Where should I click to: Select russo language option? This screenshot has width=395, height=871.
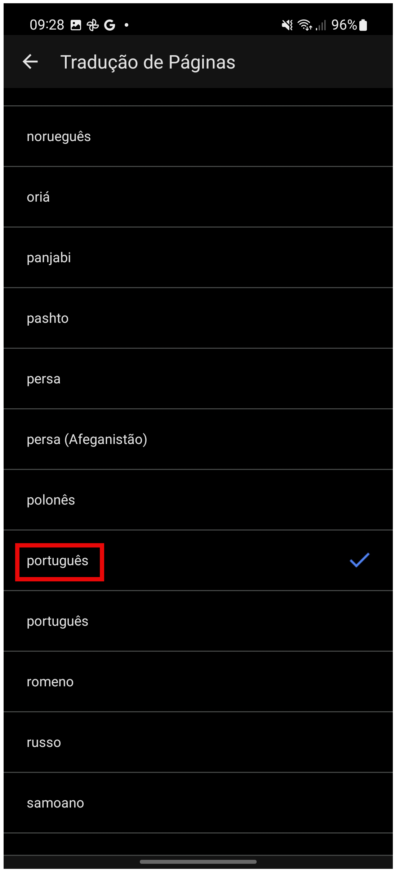[44, 743]
